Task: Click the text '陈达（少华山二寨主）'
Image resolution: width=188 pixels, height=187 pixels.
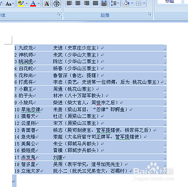Action: [x=76, y=62]
